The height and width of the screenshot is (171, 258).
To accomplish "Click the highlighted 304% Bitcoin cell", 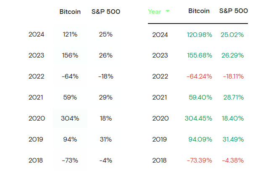I will [x=70, y=118].
